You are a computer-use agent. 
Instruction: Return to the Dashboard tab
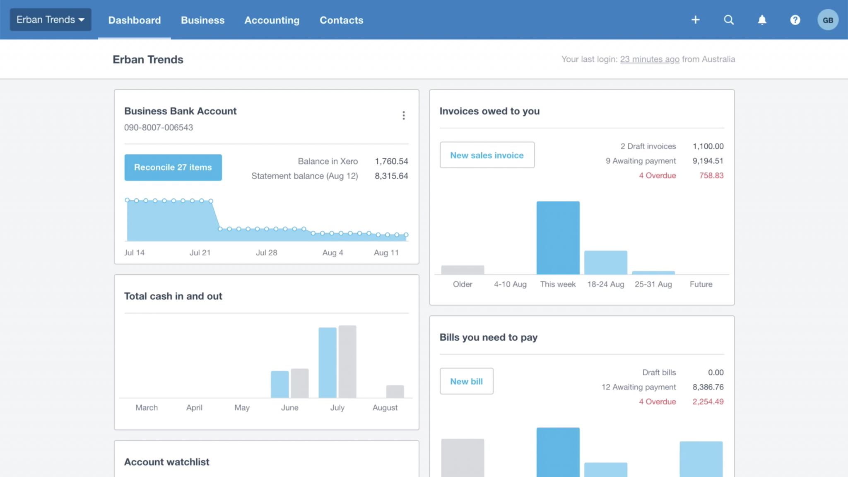click(134, 20)
